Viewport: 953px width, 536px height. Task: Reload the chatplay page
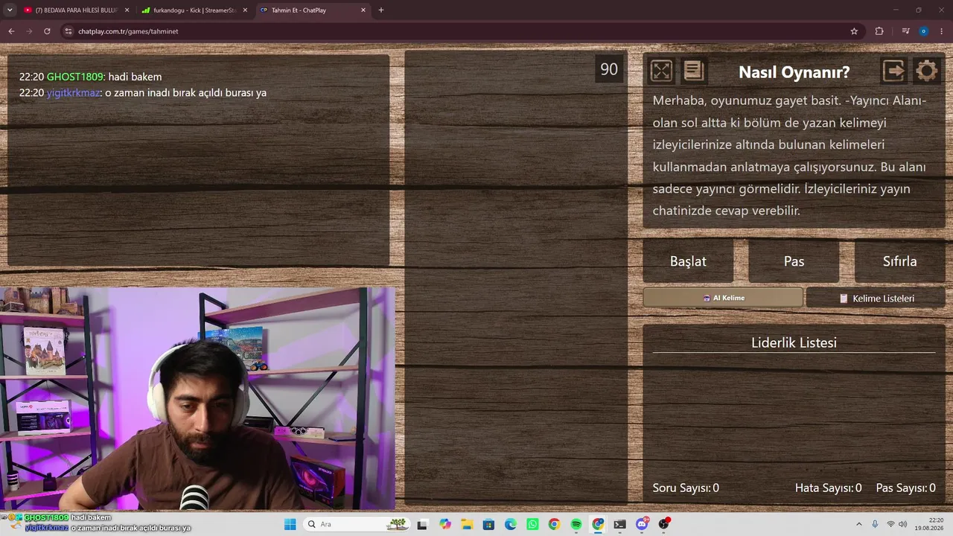(x=47, y=31)
